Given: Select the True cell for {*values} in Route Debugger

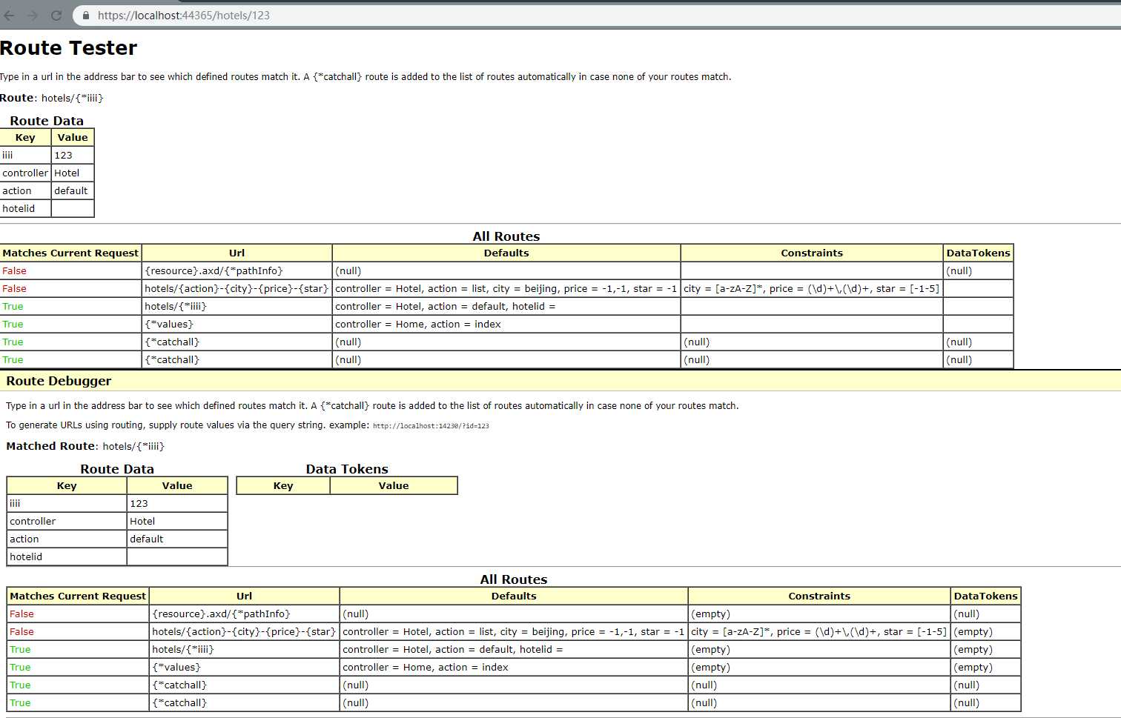Looking at the screenshot, I should point(78,667).
